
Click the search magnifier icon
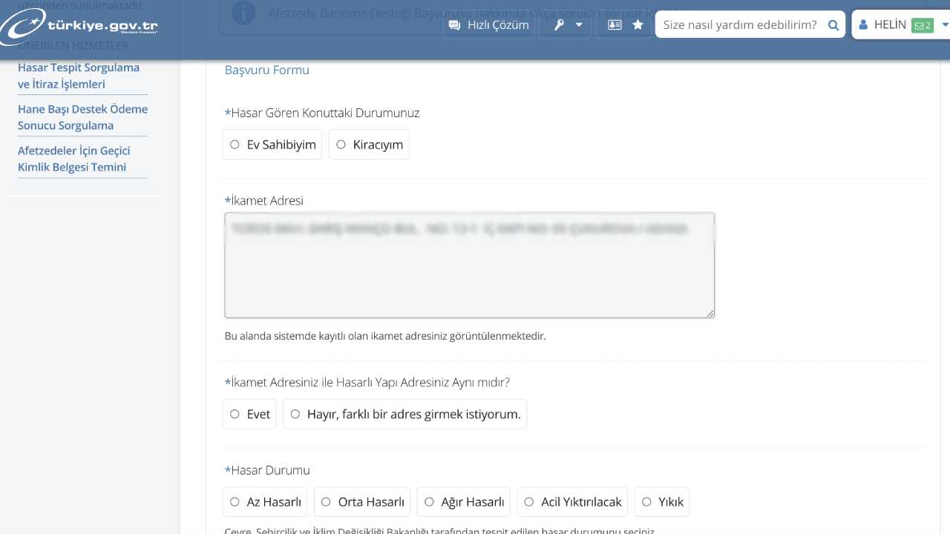[832, 24]
